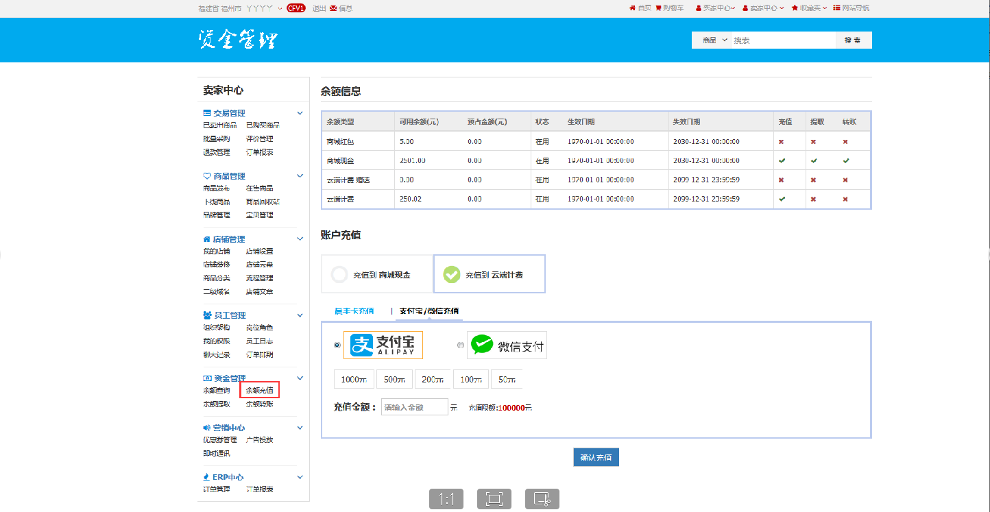Image resolution: width=990 pixels, height=512 pixels.
Task: Open 商品发布 in the sidebar
Action: [x=217, y=188]
